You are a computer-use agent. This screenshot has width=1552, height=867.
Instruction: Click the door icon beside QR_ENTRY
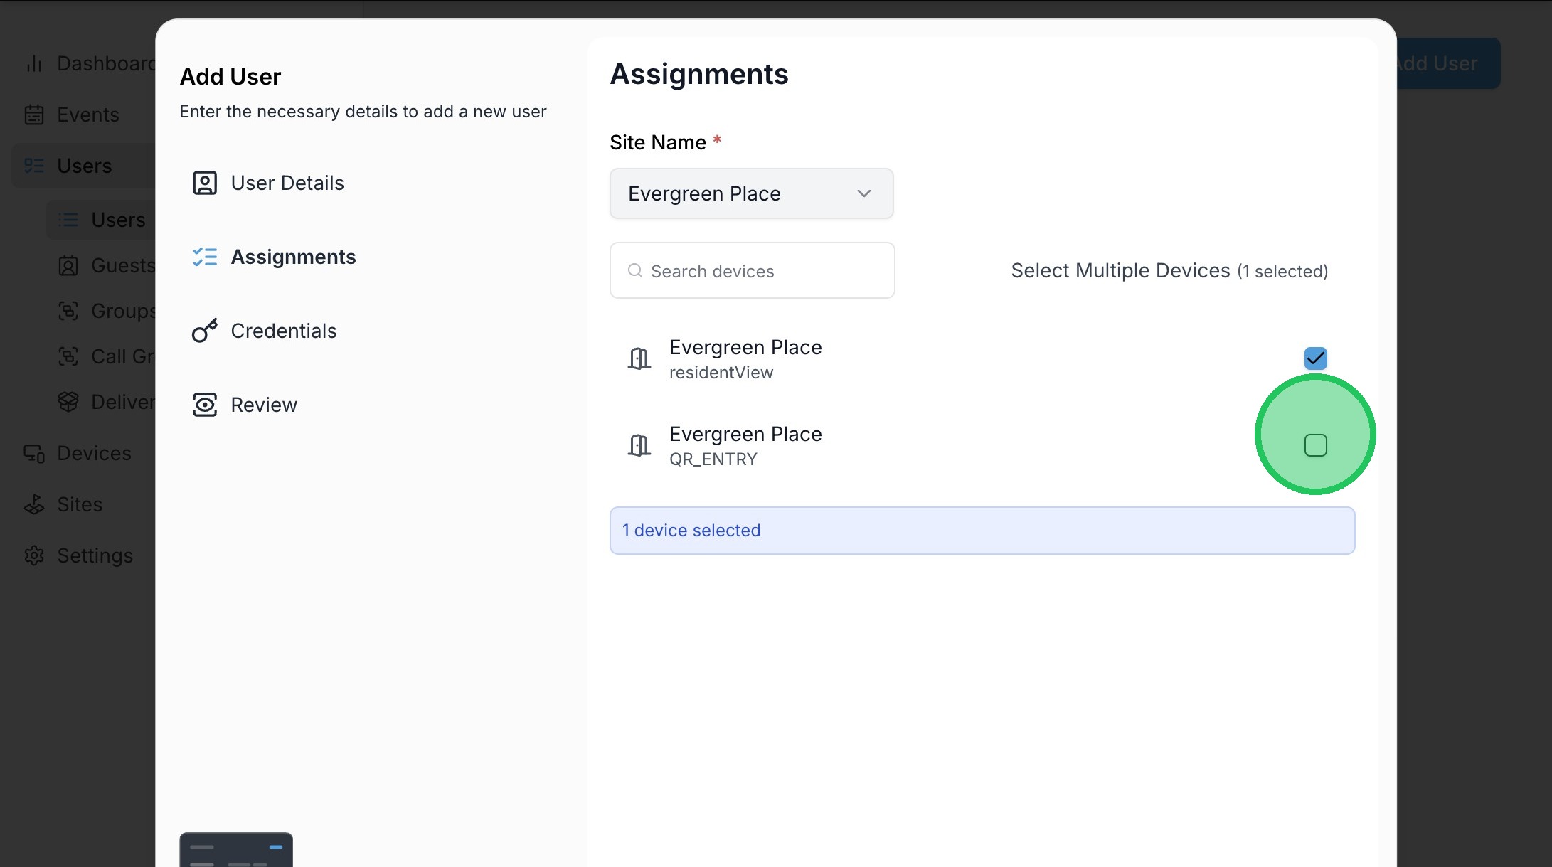click(639, 445)
